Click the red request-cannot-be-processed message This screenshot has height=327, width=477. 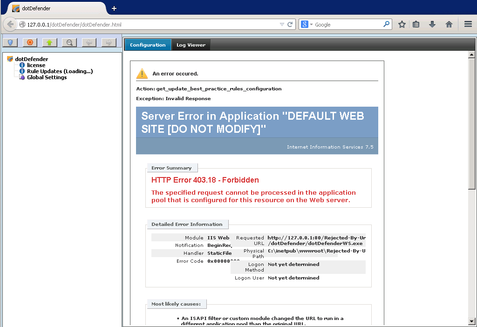tap(253, 196)
